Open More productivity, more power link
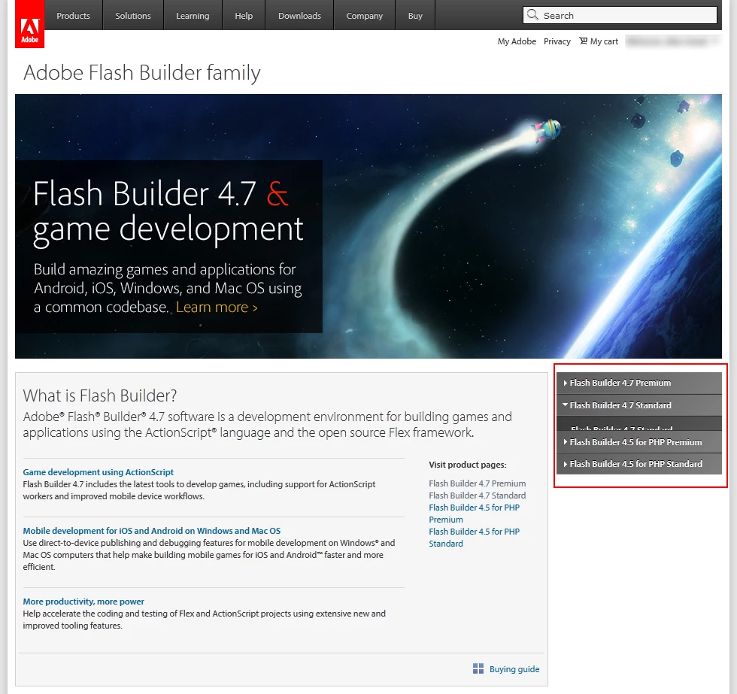This screenshot has height=694, width=737. pos(83,602)
